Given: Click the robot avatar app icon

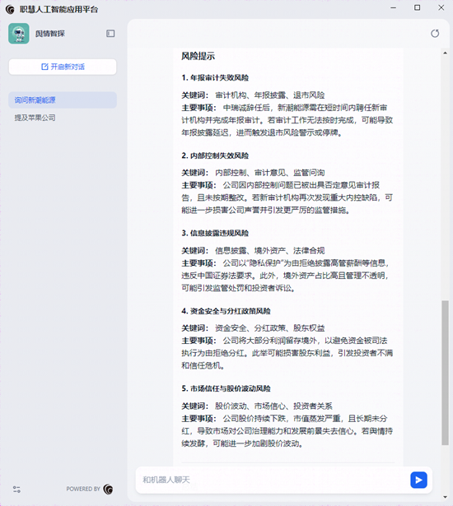Looking at the screenshot, I should click(19, 33).
